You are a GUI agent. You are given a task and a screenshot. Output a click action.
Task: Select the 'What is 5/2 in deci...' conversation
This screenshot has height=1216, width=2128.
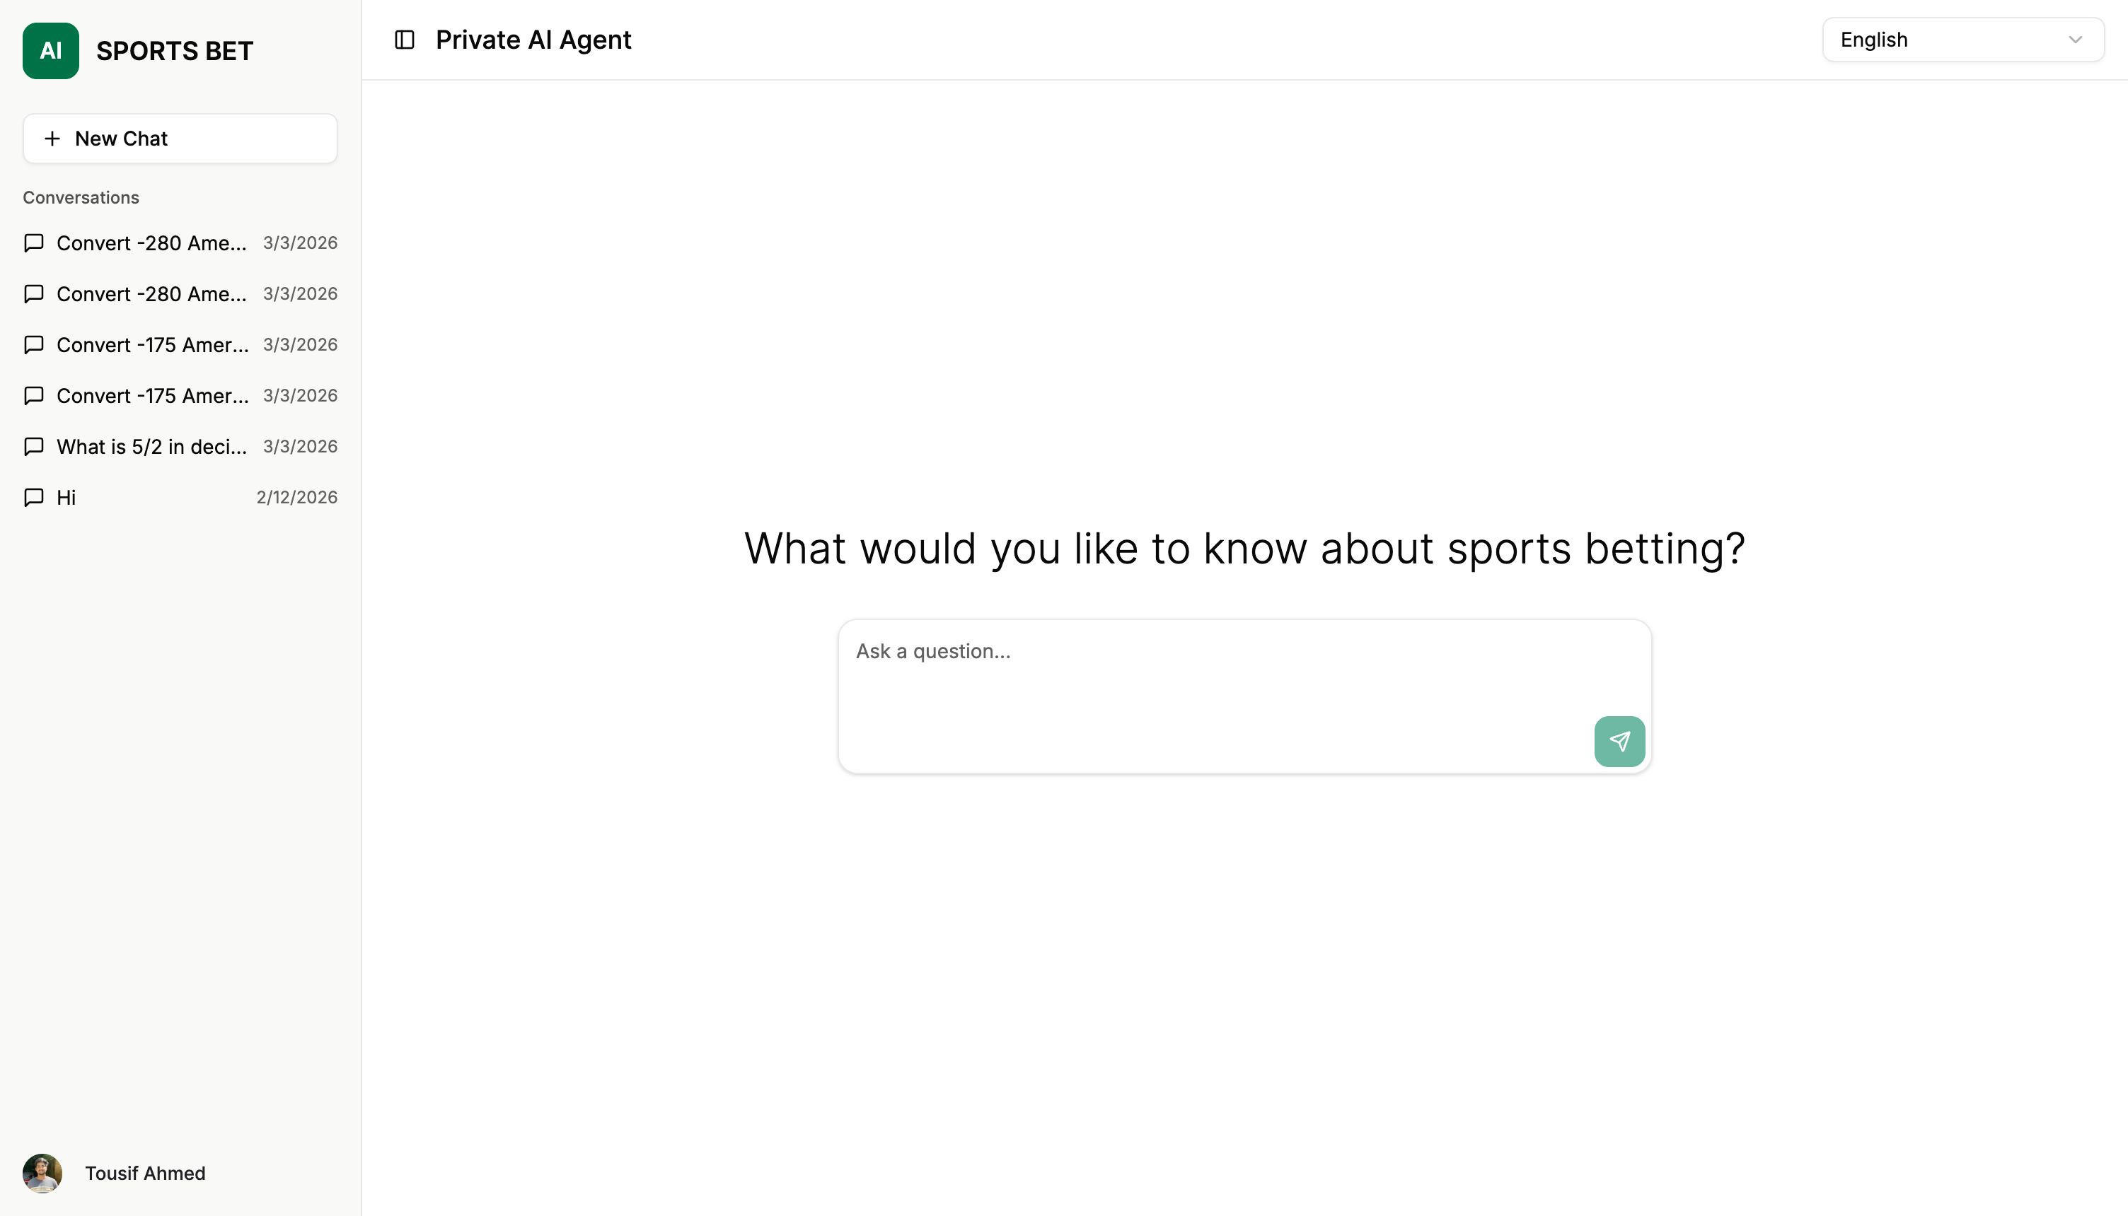(x=152, y=447)
